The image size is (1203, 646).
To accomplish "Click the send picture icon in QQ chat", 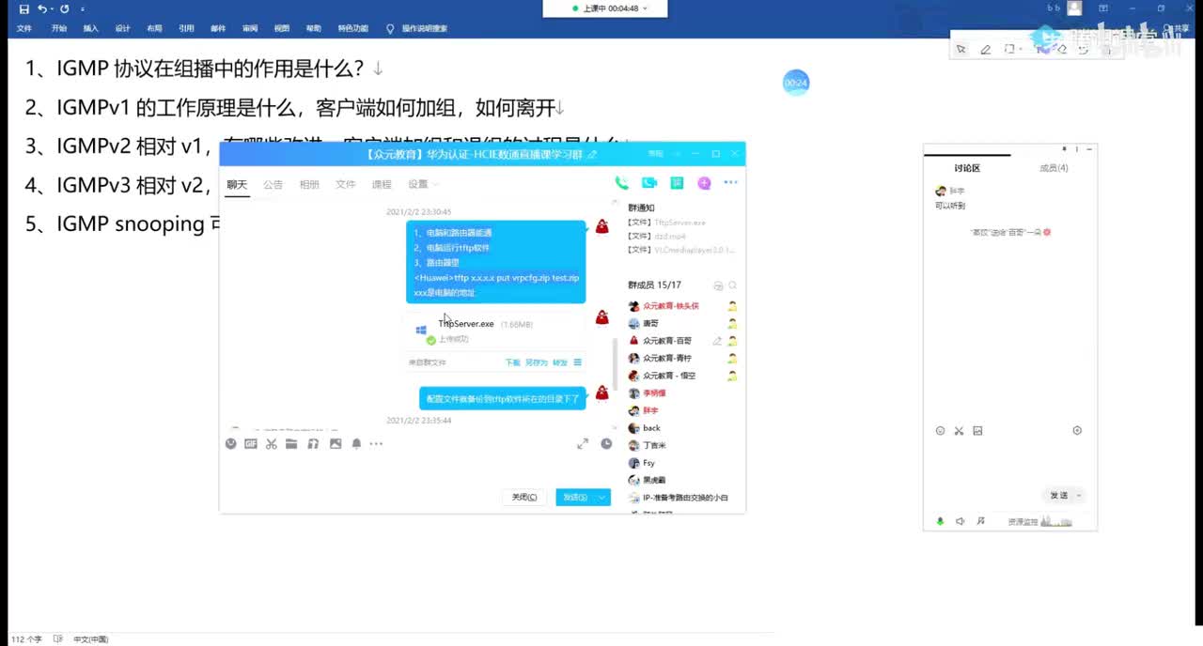I will point(336,443).
